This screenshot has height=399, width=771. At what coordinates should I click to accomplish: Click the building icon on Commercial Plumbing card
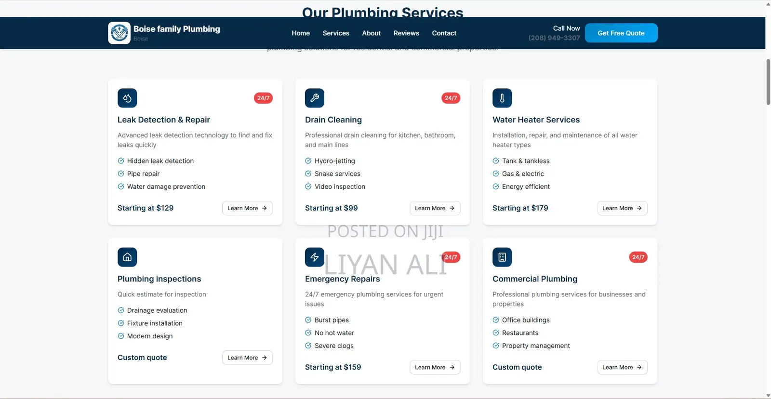502,257
